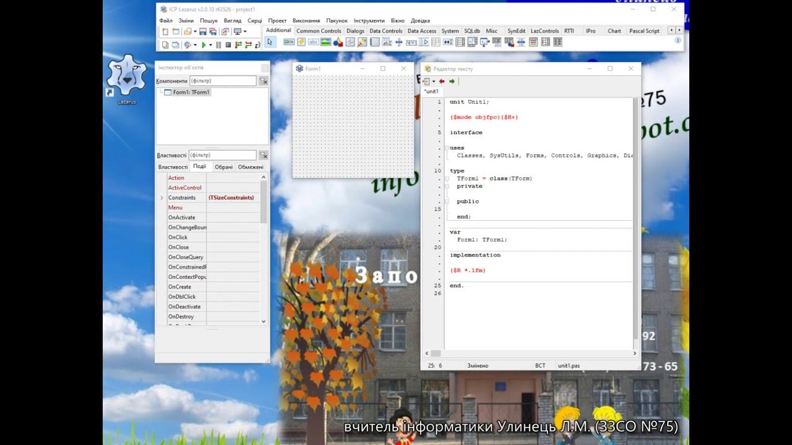Open dropdown beside editor toolbar first icon
Image resolution: width=792 pixels, height=445 pixels.
[x=434, y=81]
